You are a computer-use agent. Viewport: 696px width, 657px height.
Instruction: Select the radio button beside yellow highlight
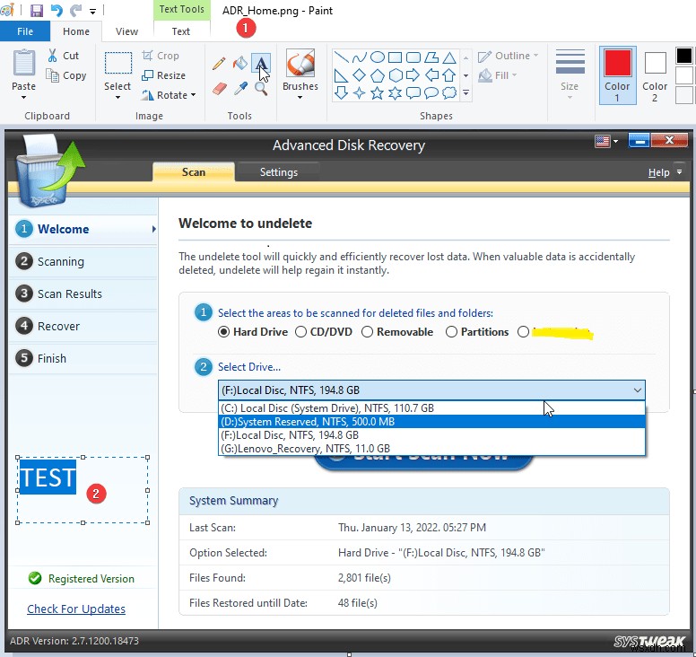pyautogui.click(x=523, y=332)
